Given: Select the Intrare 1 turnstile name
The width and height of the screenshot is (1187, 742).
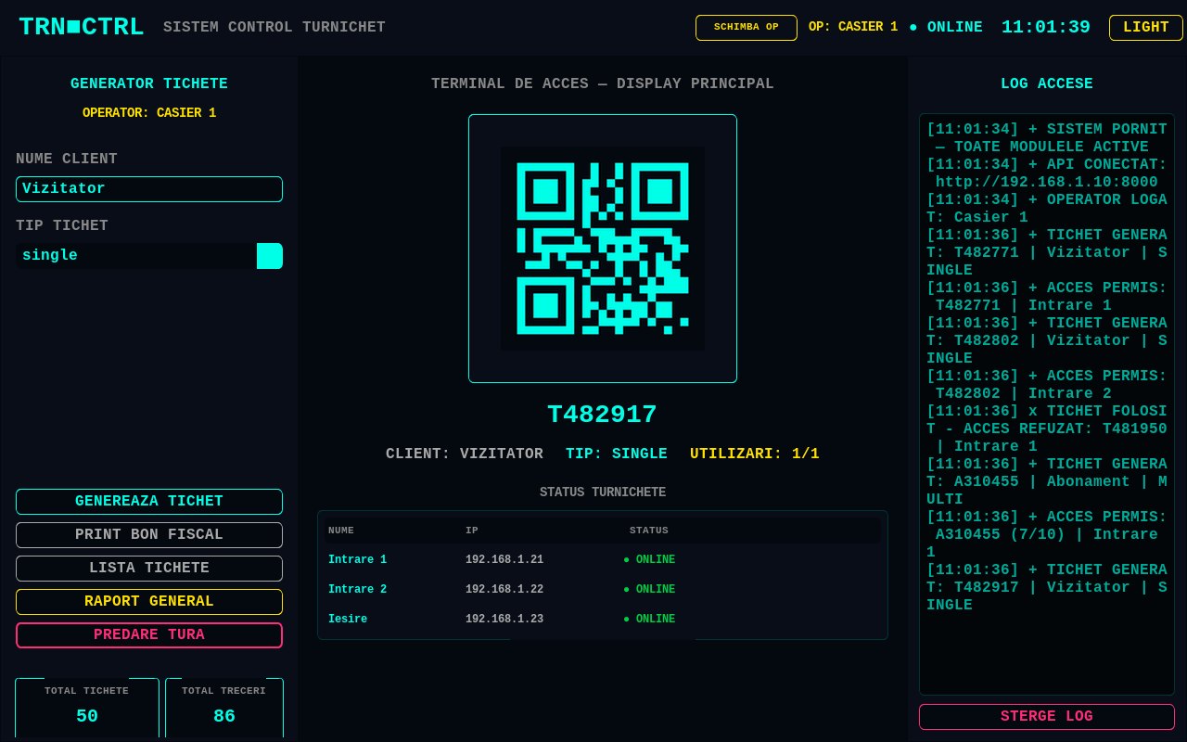Looking at the screenshot, I should pos(358,560).
